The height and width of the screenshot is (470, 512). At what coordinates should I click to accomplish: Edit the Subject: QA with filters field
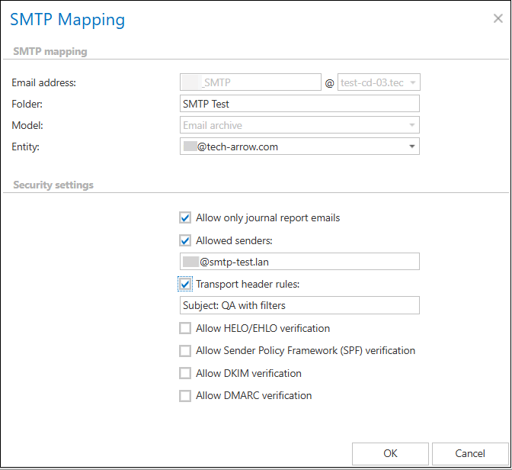pyautogui.click(x=299, y=306)
